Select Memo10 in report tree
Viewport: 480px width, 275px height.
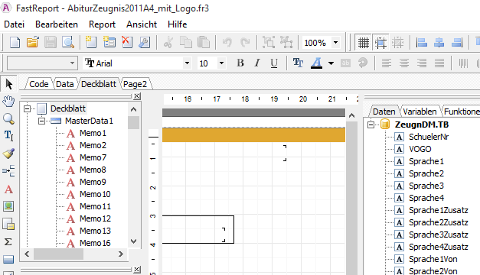[95, 194]
